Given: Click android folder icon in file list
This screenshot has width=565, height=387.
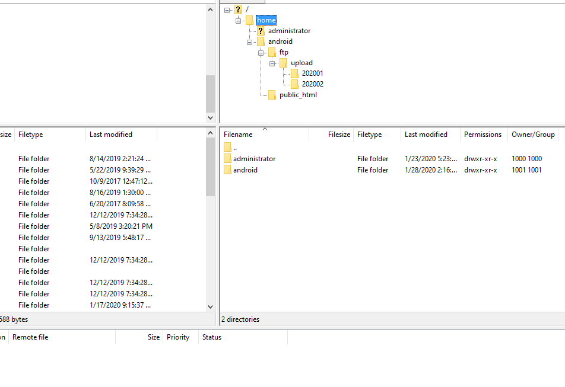Looking at the screenshot, I should pyautogui.click(x=227, y=169).
